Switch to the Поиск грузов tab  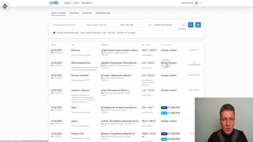pyautogui.click(x=58, y=13)
